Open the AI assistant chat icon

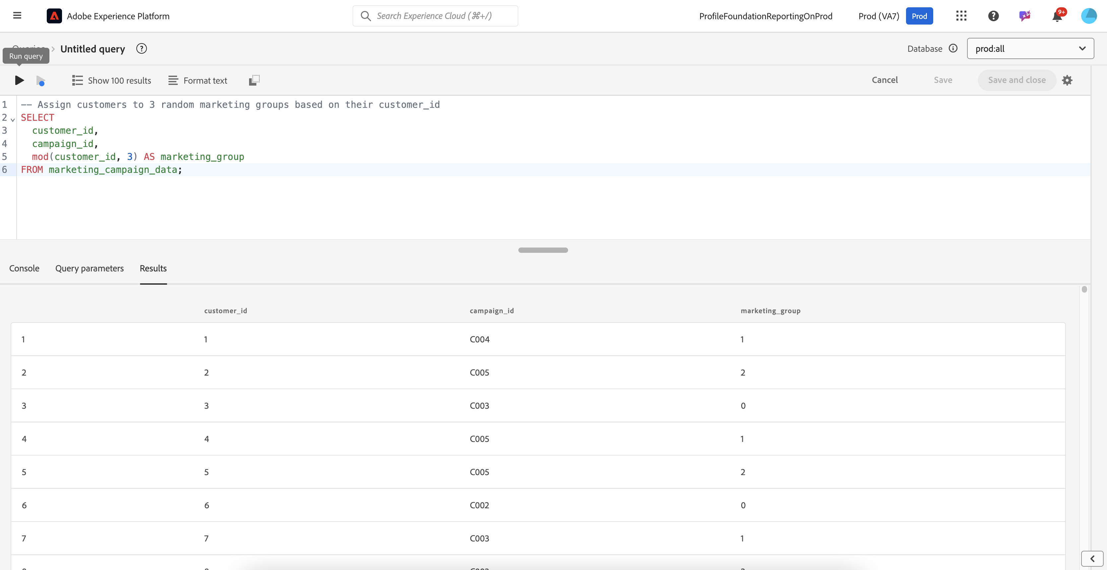(1025, 16)
